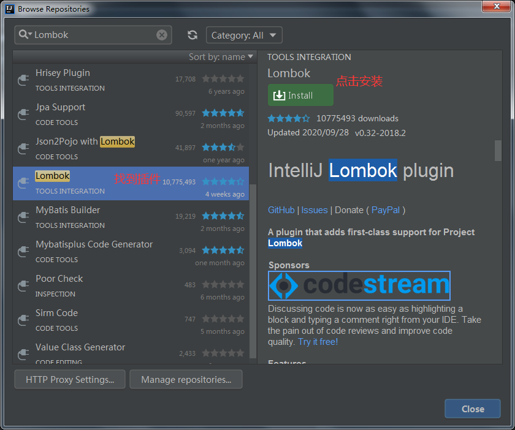Open the Sort by: name dropdown
515x430 pixels.
tap(221, 57)
